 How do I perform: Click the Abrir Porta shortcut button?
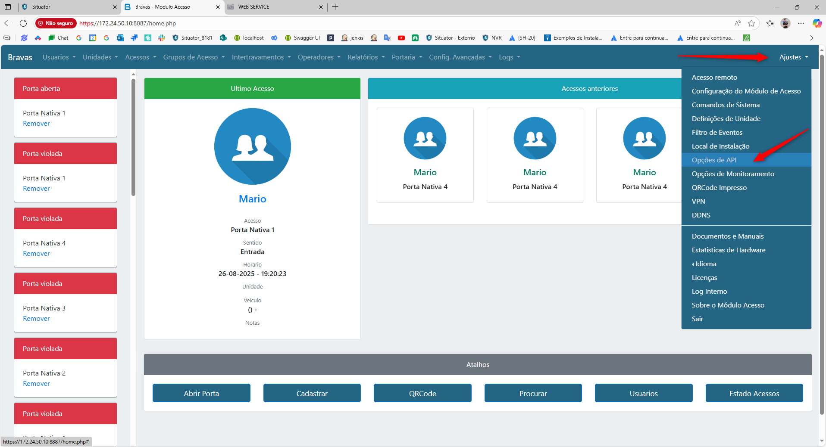pyautogui.click(x=201, y=393)
